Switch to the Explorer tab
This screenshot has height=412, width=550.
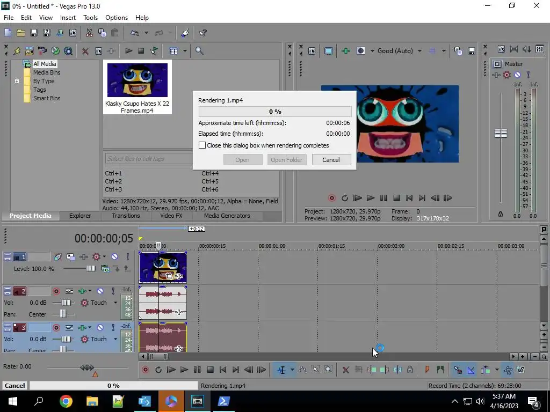pyautogui.click(x=79, y=216)
